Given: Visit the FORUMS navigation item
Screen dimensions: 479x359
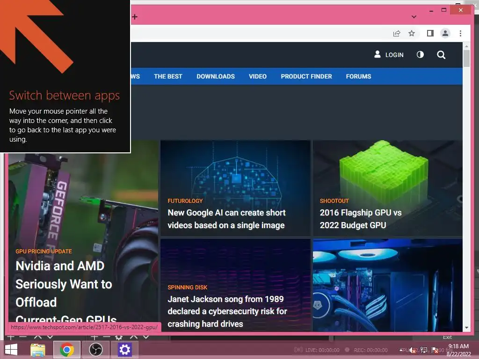Looking at the screenshot, I should 359,76.
